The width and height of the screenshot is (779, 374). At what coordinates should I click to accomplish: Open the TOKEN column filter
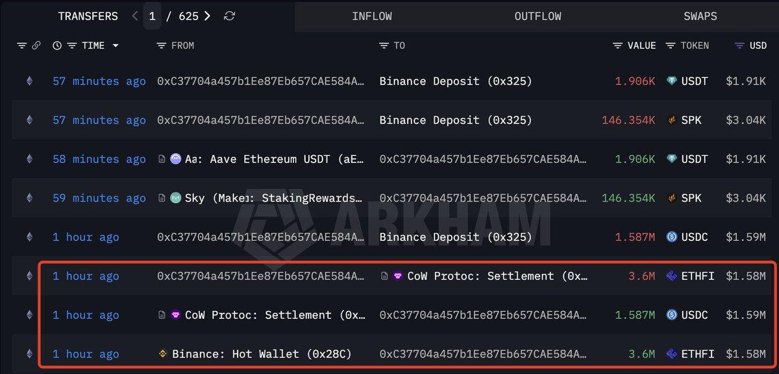click(x=671, y=45)
